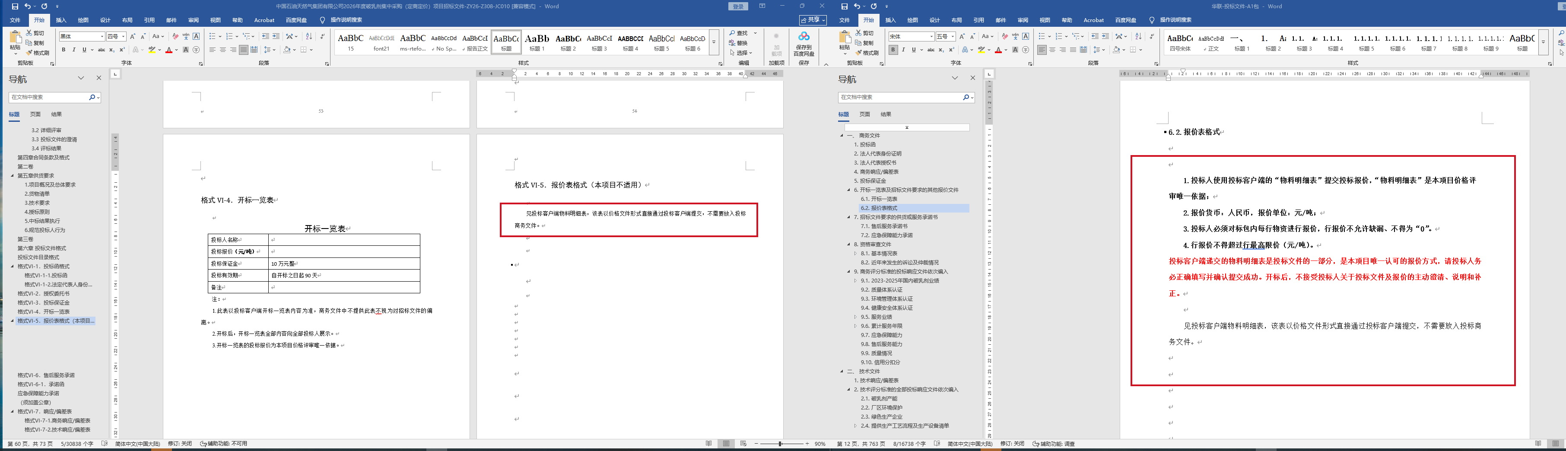The width and height of the screenshot is (1566, 451).
Task: Increase indent in left Word window
Action: [276, 36]
